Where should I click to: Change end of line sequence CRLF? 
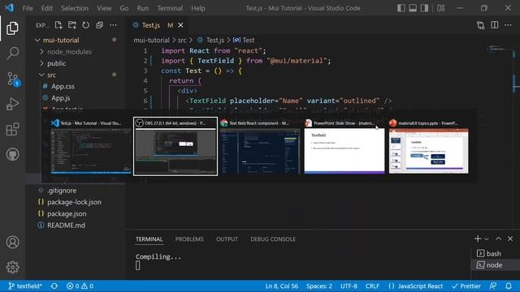[x=372, y=286]
